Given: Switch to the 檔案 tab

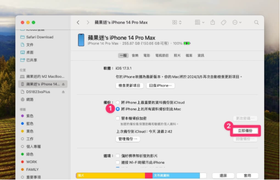Looking at the screenshot, I should [x=189, y=56].
